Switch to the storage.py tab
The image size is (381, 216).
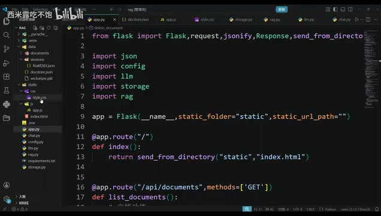click(x=241, y=19)
